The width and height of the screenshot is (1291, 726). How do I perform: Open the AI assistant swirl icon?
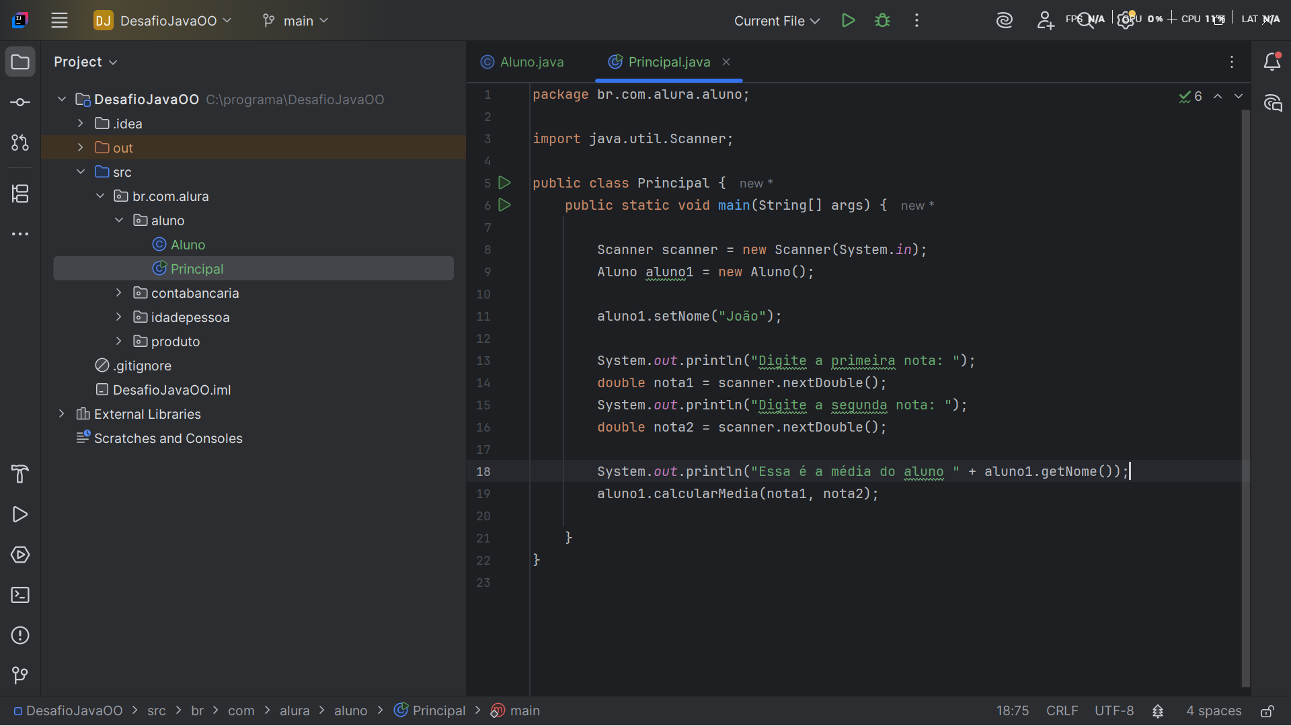coord(1005,20)
